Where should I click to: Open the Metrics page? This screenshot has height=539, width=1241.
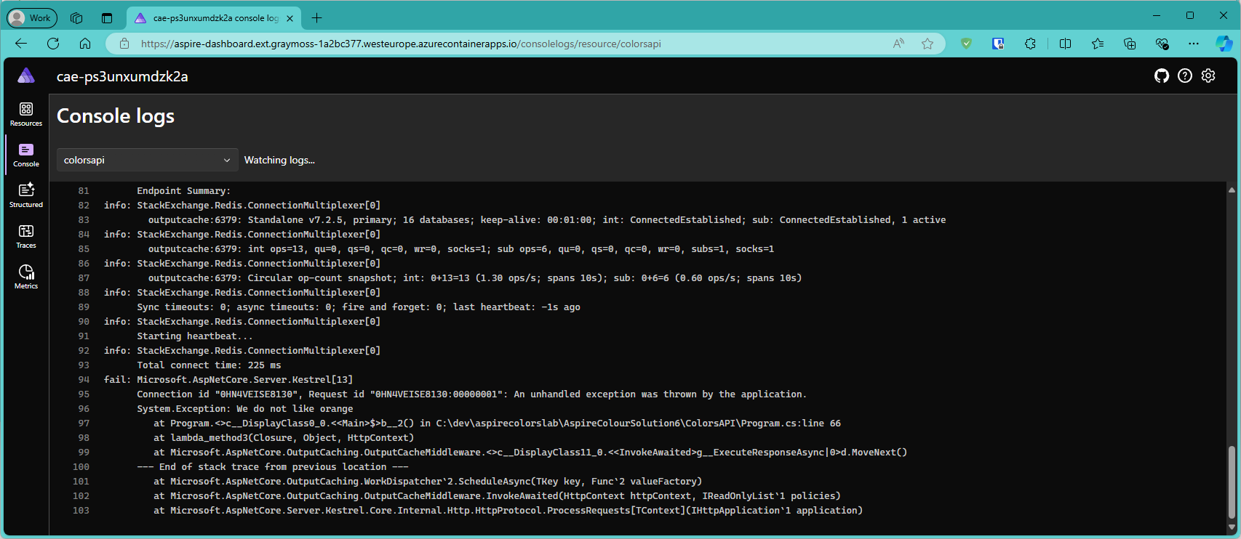(26, 277)
